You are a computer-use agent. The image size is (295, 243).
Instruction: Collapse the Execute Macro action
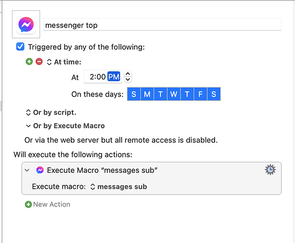[x=27, y=170]
